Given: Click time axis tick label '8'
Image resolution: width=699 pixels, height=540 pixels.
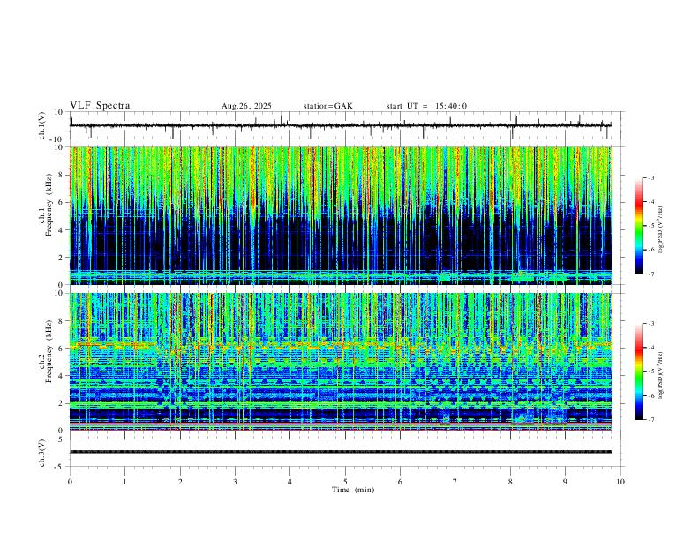Looking at the screenshot, I should coord(510,482).
